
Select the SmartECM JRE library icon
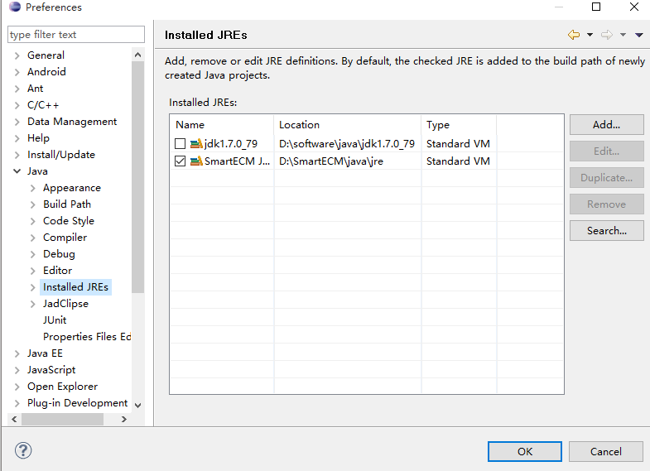click(196, 161)
